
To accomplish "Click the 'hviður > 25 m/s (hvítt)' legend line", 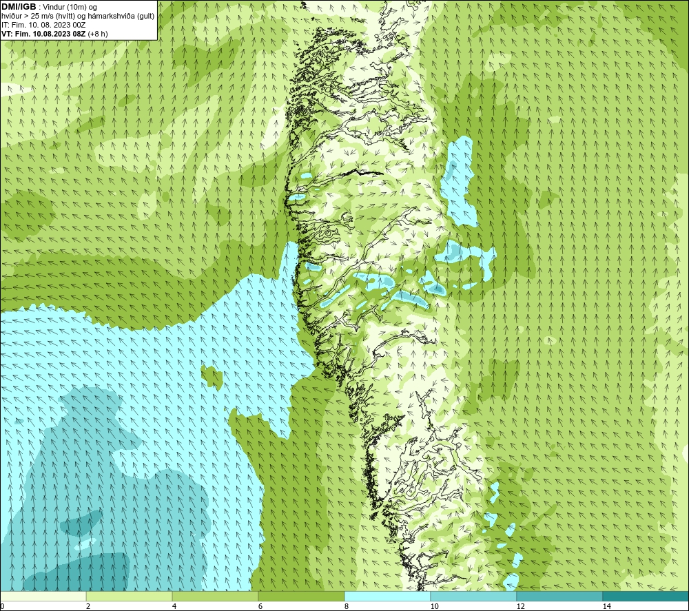I will click(78, 17).
